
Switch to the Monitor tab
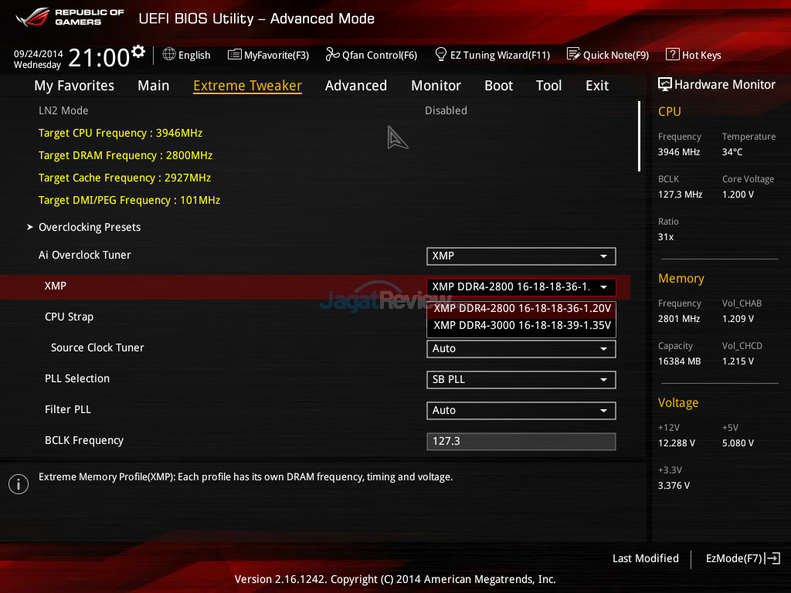436,86
